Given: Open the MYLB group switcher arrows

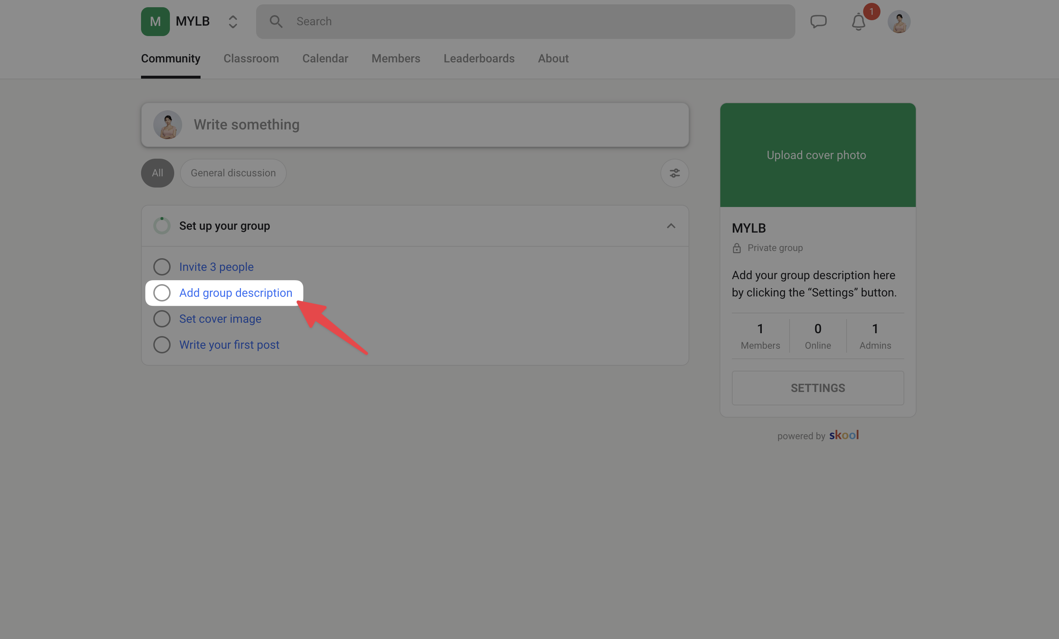Looking at the screenshot, I should click(233, 22).
